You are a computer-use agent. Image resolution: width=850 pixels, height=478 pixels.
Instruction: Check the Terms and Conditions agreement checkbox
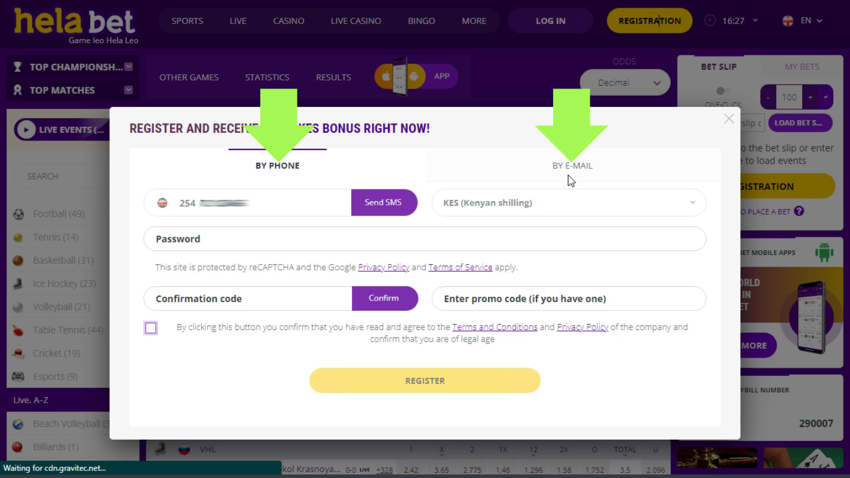coord(151,328)
